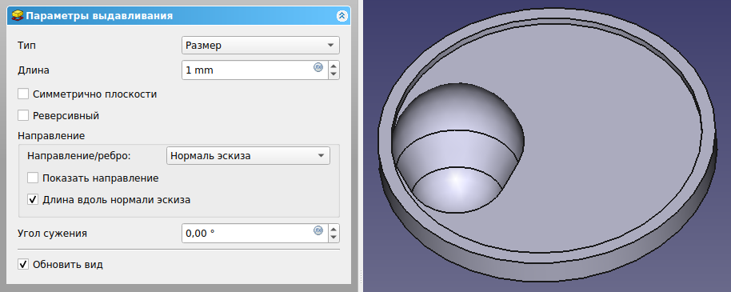Image resolution: width=731 pixels, height=292 pixels.
Task: Open expression editor icon in Длина field
Action: point(318,67)
